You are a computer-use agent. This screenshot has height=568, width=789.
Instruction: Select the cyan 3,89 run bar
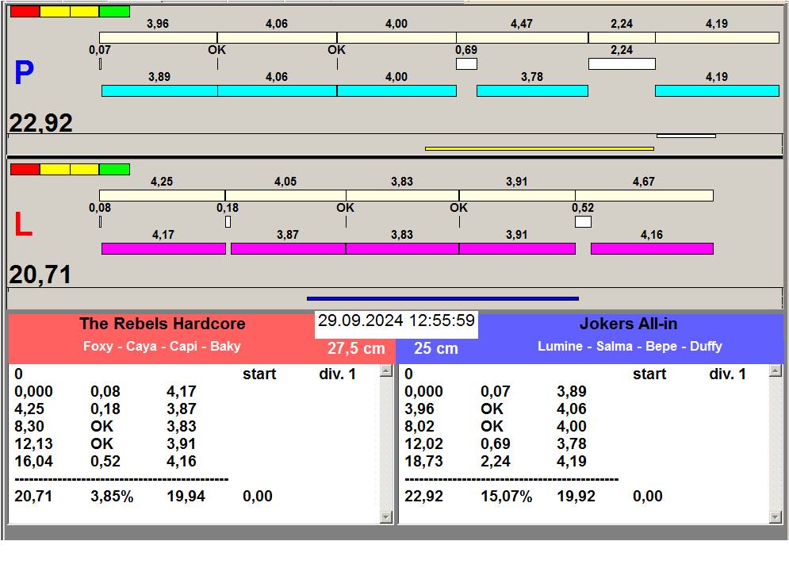point(159,91)
